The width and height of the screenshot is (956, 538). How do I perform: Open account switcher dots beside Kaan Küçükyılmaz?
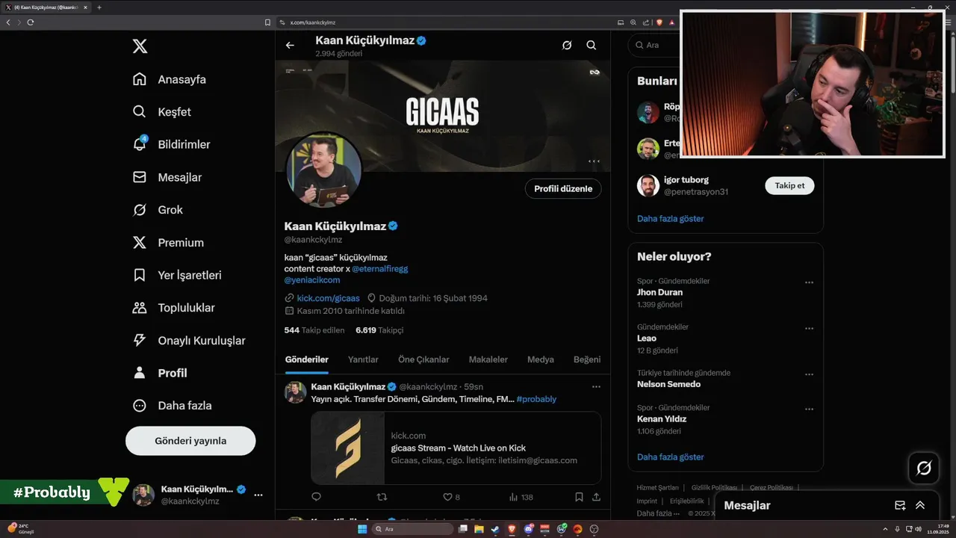click(258, 495)
